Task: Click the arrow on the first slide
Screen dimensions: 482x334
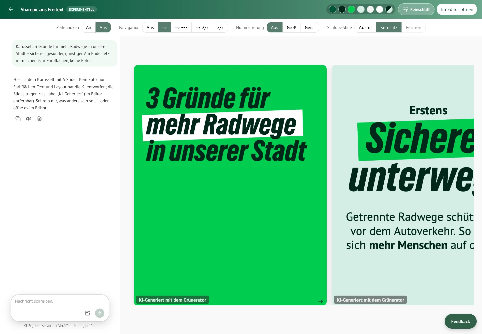Action: click(320, 301)
